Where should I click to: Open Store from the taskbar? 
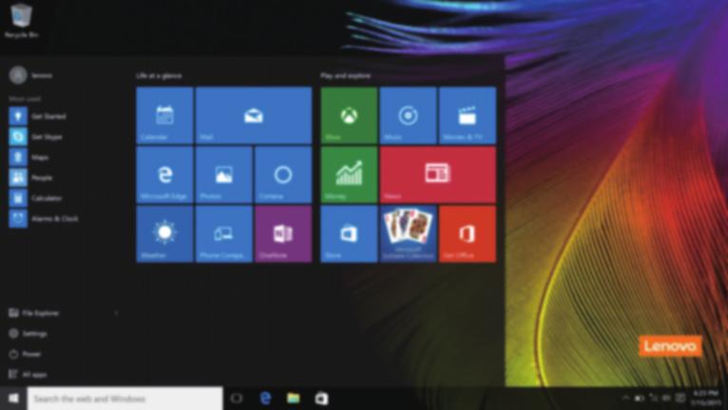[322, 399]
